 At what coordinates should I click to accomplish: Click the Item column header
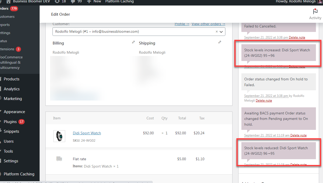pos(57,118)
